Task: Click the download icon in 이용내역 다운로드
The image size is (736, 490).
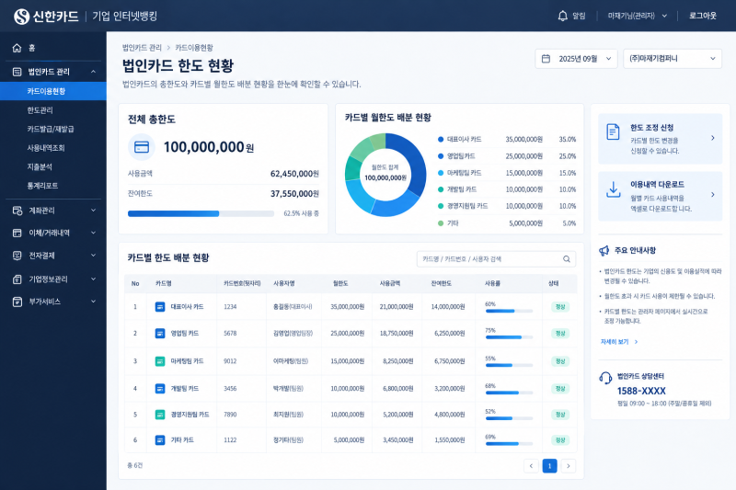Action: click(x=613, y=189)
